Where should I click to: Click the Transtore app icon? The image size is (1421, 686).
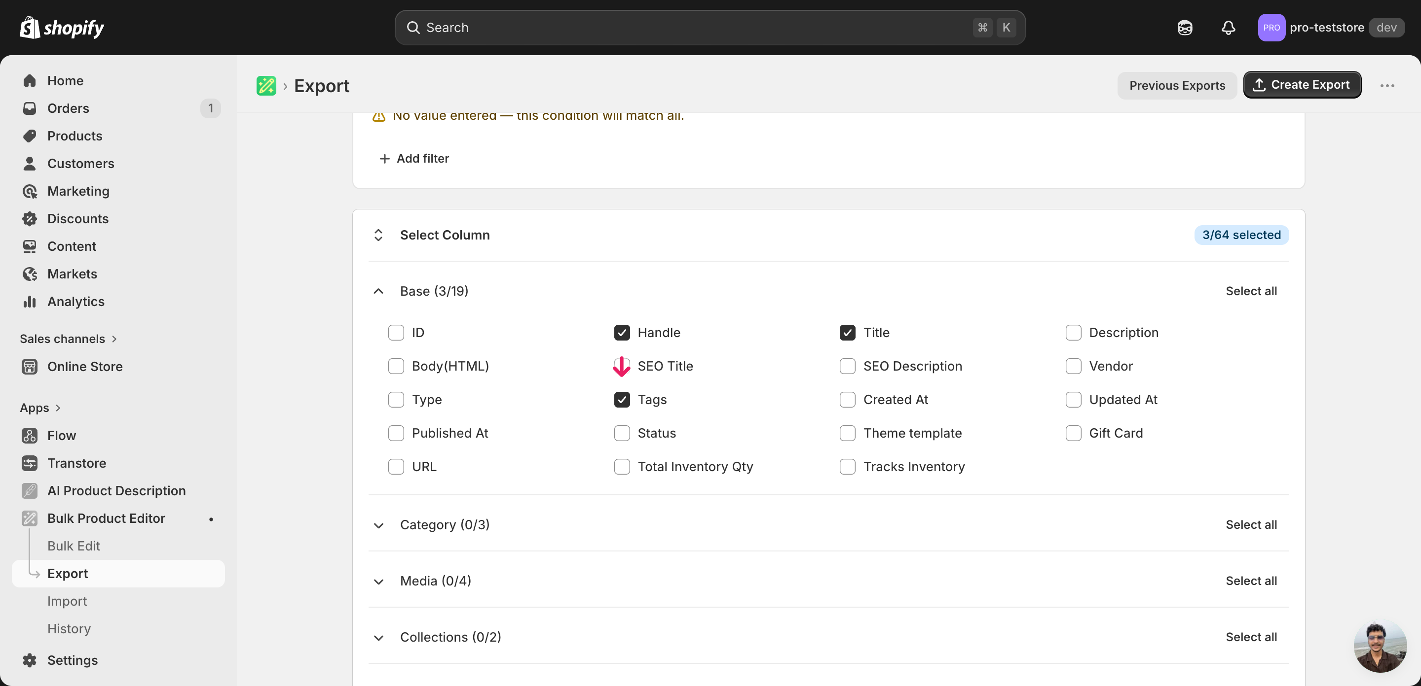click(30, 463)
